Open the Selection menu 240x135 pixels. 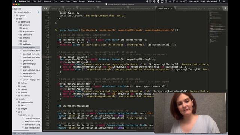(x=47, y=1)
